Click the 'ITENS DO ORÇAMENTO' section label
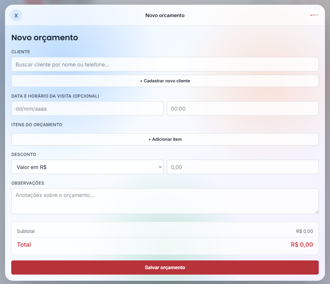 [37, 125]
